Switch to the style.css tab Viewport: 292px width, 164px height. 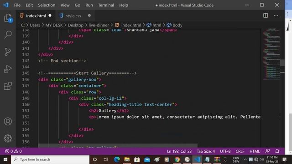[75, 16]
